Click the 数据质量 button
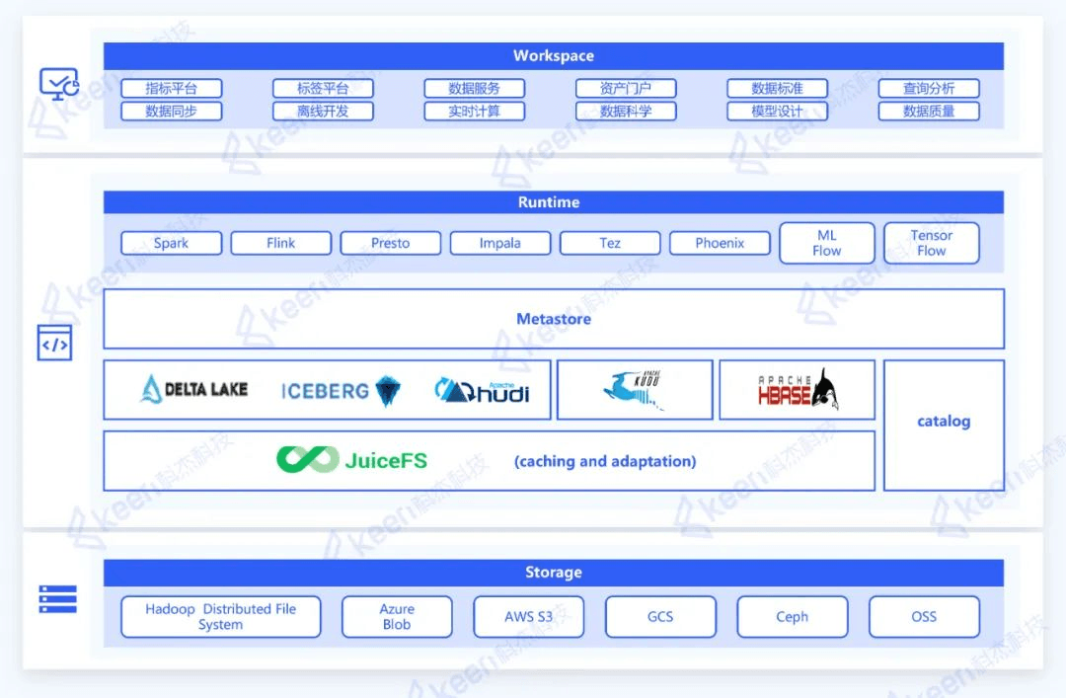Image resolution: width=1066 pixels, height=698 pixels. [928, 112]
